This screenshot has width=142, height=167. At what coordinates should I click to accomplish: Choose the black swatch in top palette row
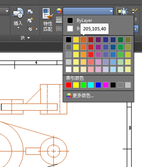[69, 40]
